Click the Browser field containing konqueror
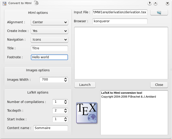The height and width of the screenshot is (139, 172). point(120,21)
